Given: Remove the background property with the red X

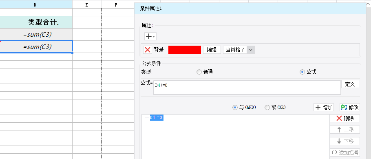Looking at the screenshot, I should [x=148, y=50].
